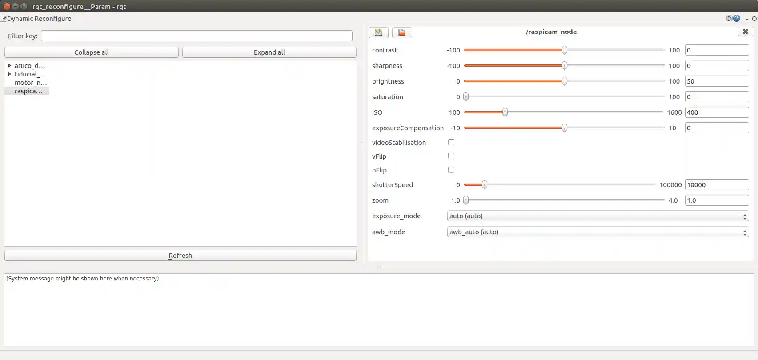
Task: Click the ISO slider handle
Action: point(505,112)
